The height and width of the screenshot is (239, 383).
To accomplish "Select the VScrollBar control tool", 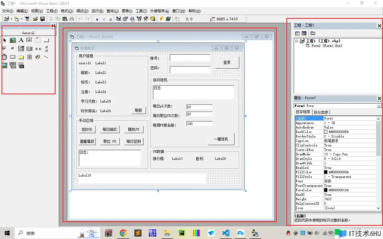I will tap(46, 48).
